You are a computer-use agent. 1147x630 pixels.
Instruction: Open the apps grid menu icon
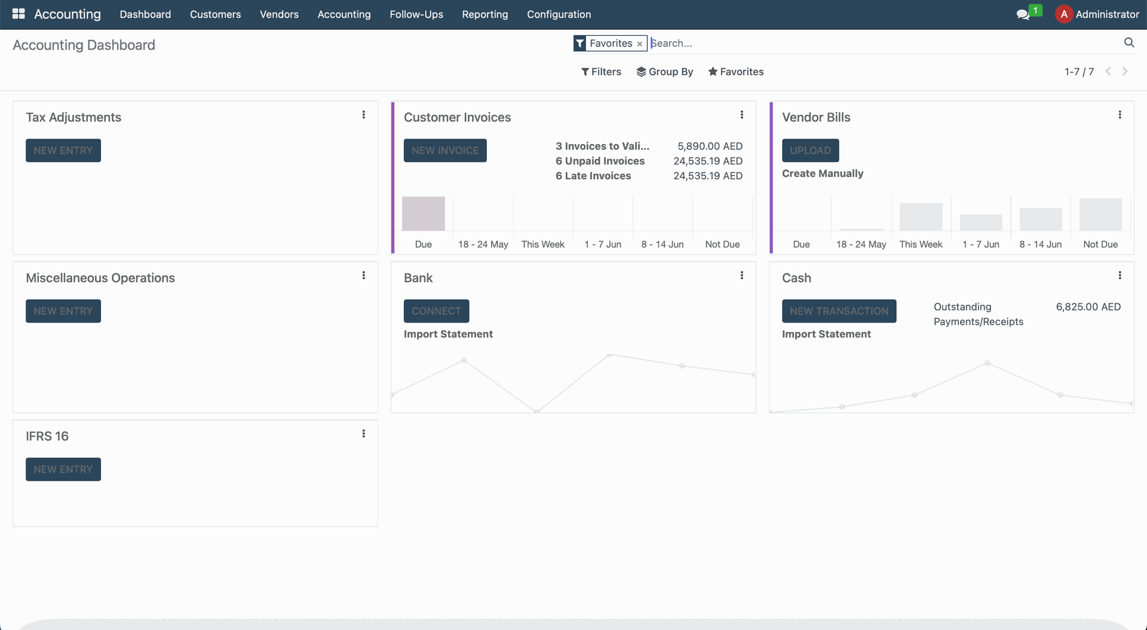coord(19,14)
